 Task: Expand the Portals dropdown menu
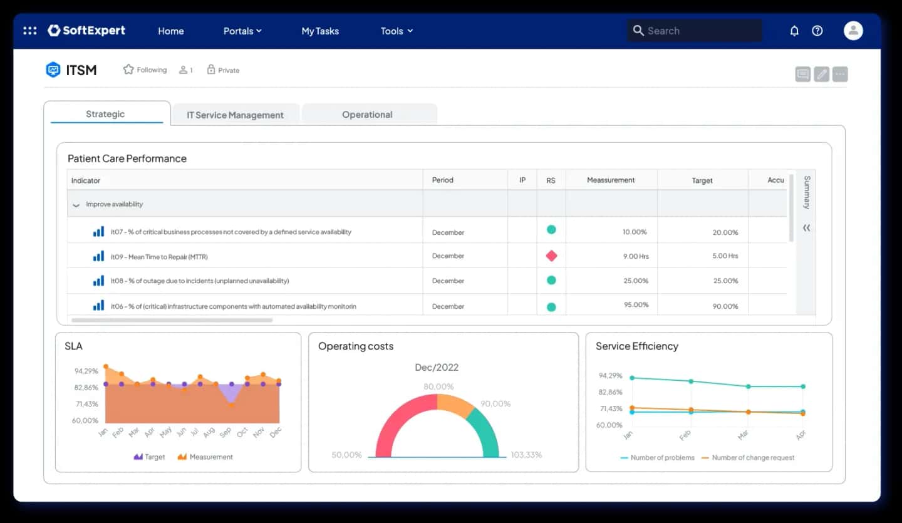(242, 31)
